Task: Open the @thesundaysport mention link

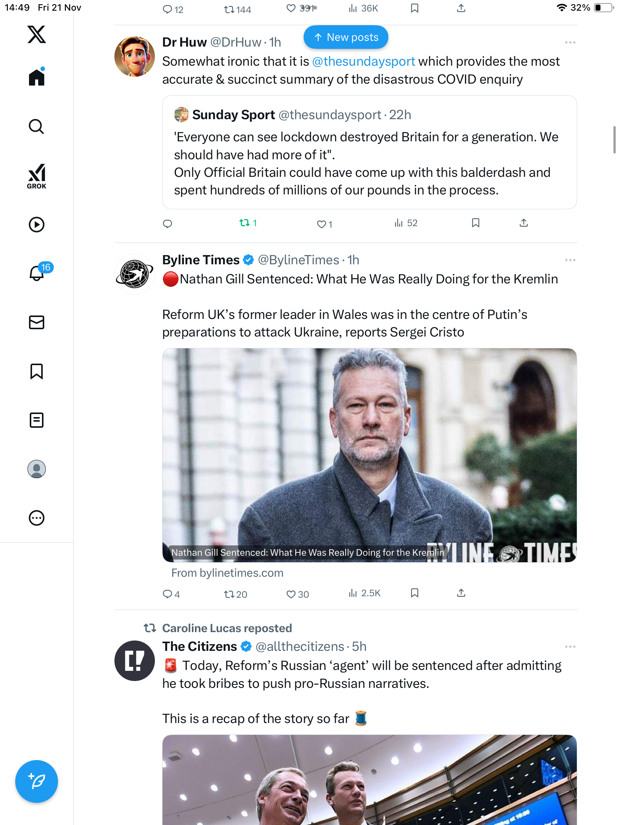Action: tap(363, 61)
